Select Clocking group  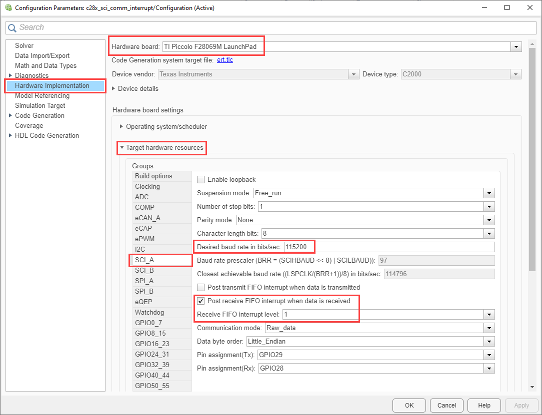pos(162,186)
